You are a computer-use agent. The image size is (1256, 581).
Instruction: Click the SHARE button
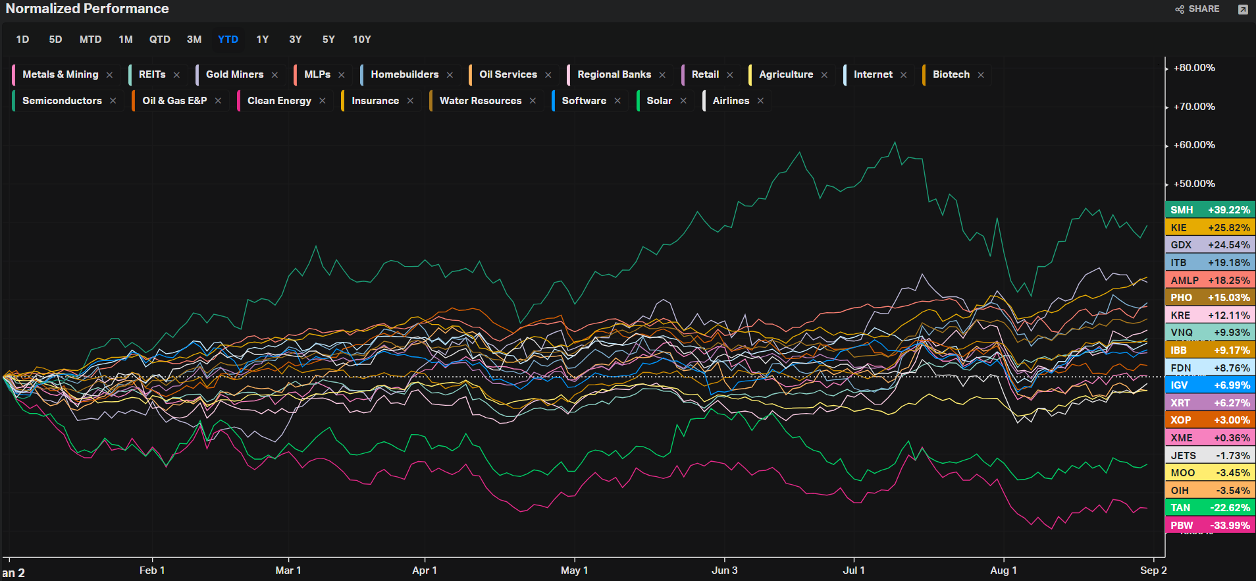click(1197, 9)
